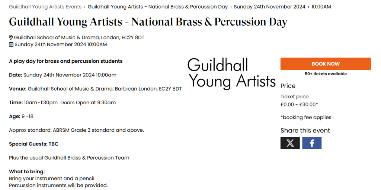Viewport: 381px width, 190px height.
Task: Click the Venue line mentioning Barbican London
Action: coord(95,89)
